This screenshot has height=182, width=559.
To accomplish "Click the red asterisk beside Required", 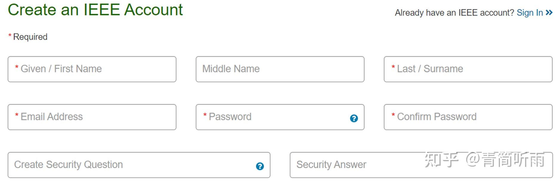I will pyautogui.click(x=10, y=35).
